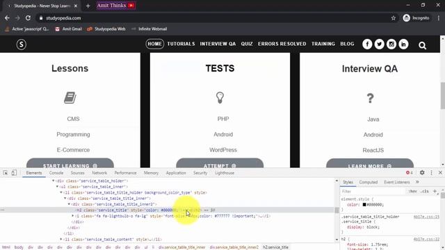Expand the li service_table_content node
Screen dimensions: 445x250
pyautogui.click(x=61, y=239)
